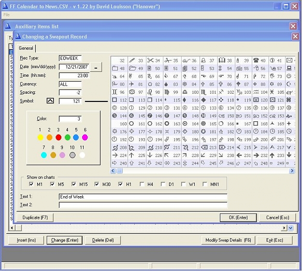Viewport: 302px width, 271px height.
Task: Open the File menu
Action: 6,14
